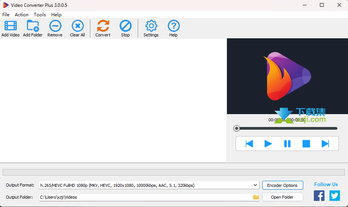Click the Help question mark icon
Screen dimensions: 348x207
click(x=173, y=26)
